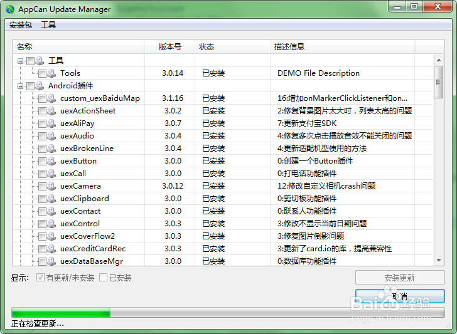This screenshot has height=334, width=457.
Task: Click the '0:打电话功能插件' description
Action: coord(307,174)
